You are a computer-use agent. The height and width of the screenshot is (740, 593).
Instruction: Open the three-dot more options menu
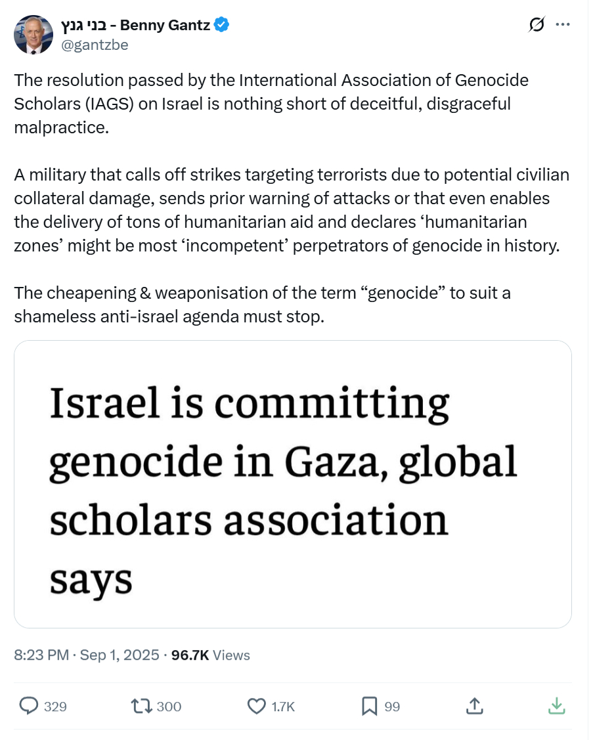pyautogui.click(x=563, y=25)
